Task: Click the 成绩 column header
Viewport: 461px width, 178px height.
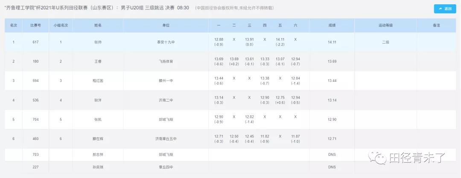Action: pos(332,26)
